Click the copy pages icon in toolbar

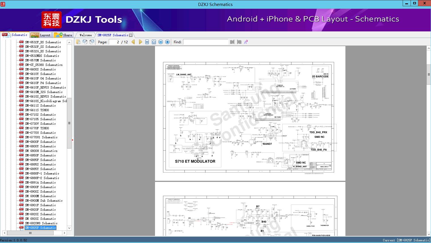click(78, 42)
